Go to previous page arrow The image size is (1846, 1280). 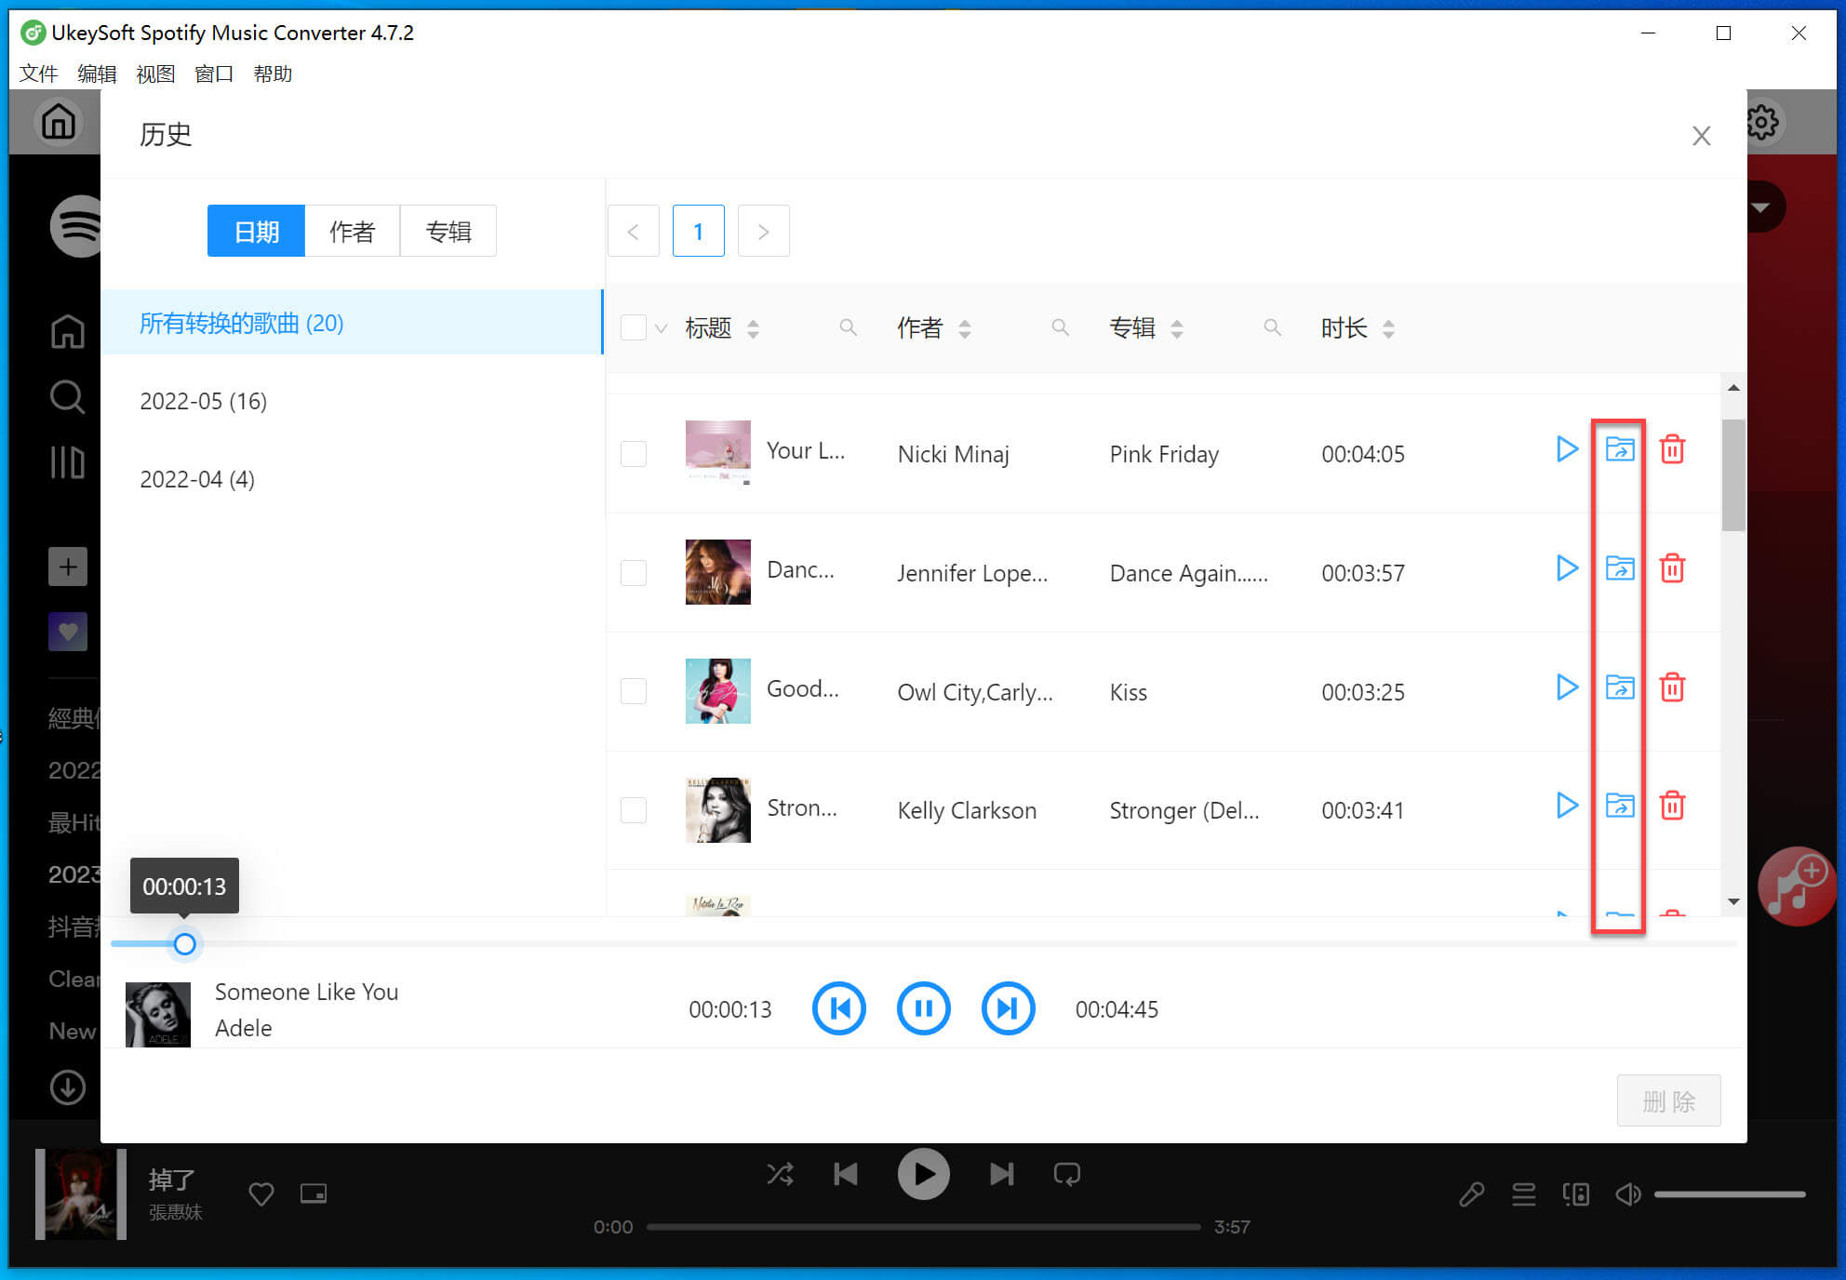point(633,231)
